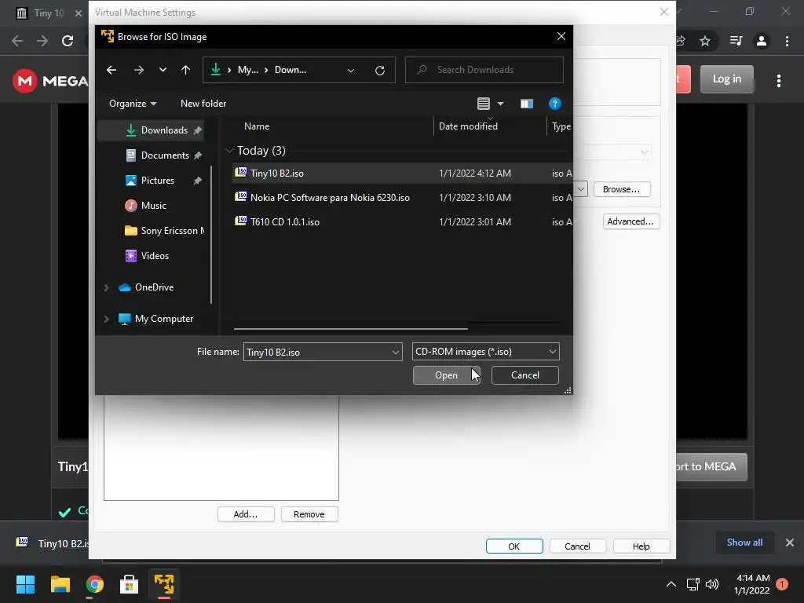Click Help in Virtual Machine Settings
Viewport: 804px width, 603px height.
click(641, 546)
